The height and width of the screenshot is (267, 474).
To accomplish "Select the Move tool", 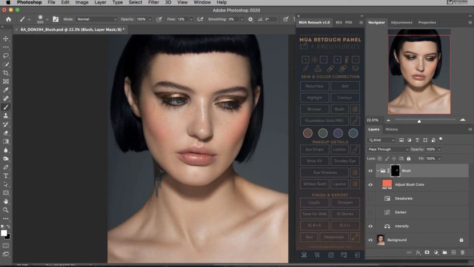I will pyautogui.click(x=6, y=39).
